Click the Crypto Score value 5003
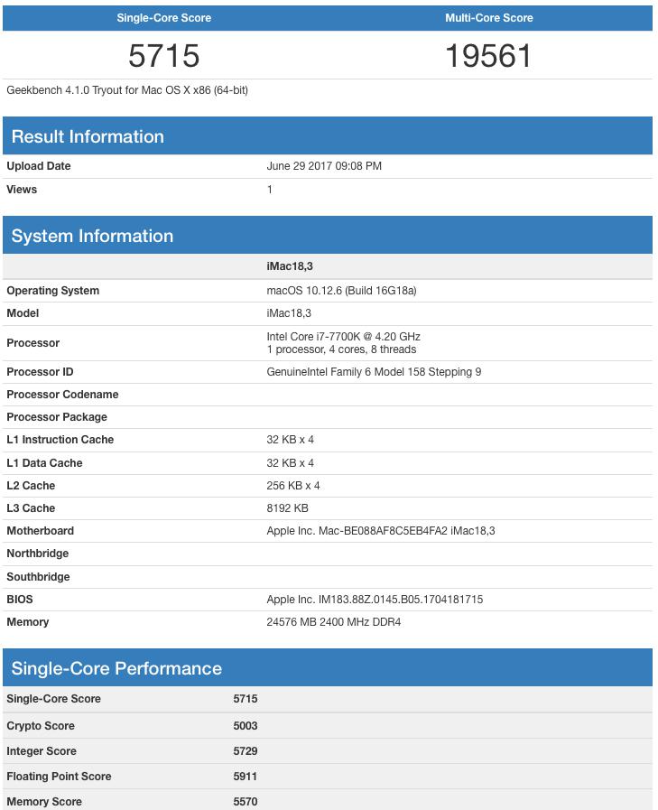 (x=246, y=726)
